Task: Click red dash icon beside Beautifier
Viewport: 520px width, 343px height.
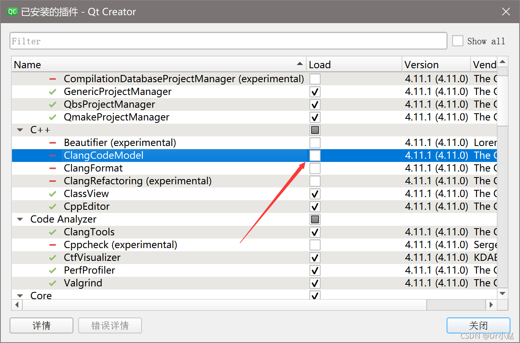Action: point(53,143)
